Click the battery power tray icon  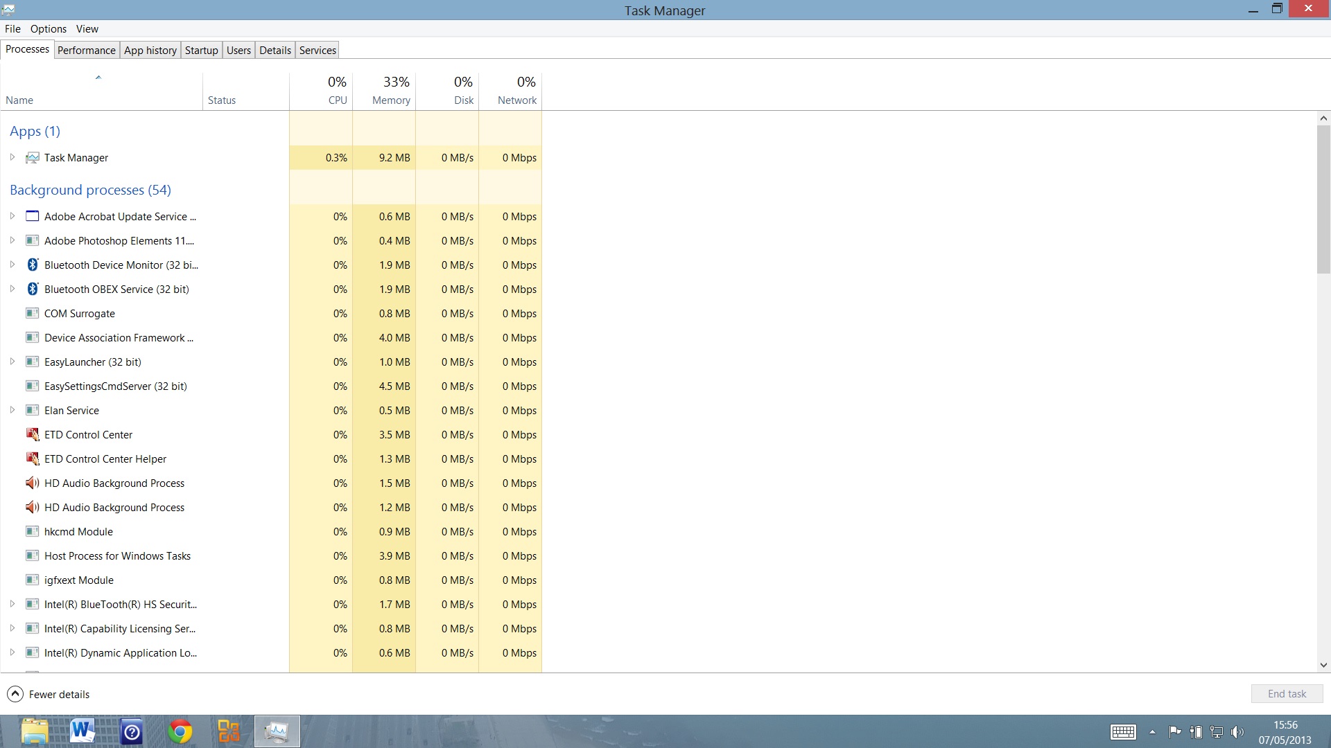tap(1196, 731)
